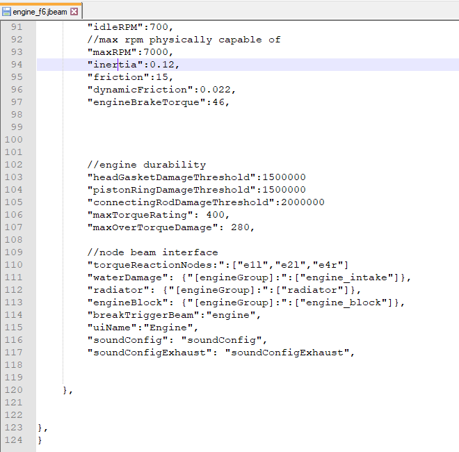The width and height of the screenshot is (459, 452).
Task: Click the "friction":15 line
Action: click(x=130, y=77)
